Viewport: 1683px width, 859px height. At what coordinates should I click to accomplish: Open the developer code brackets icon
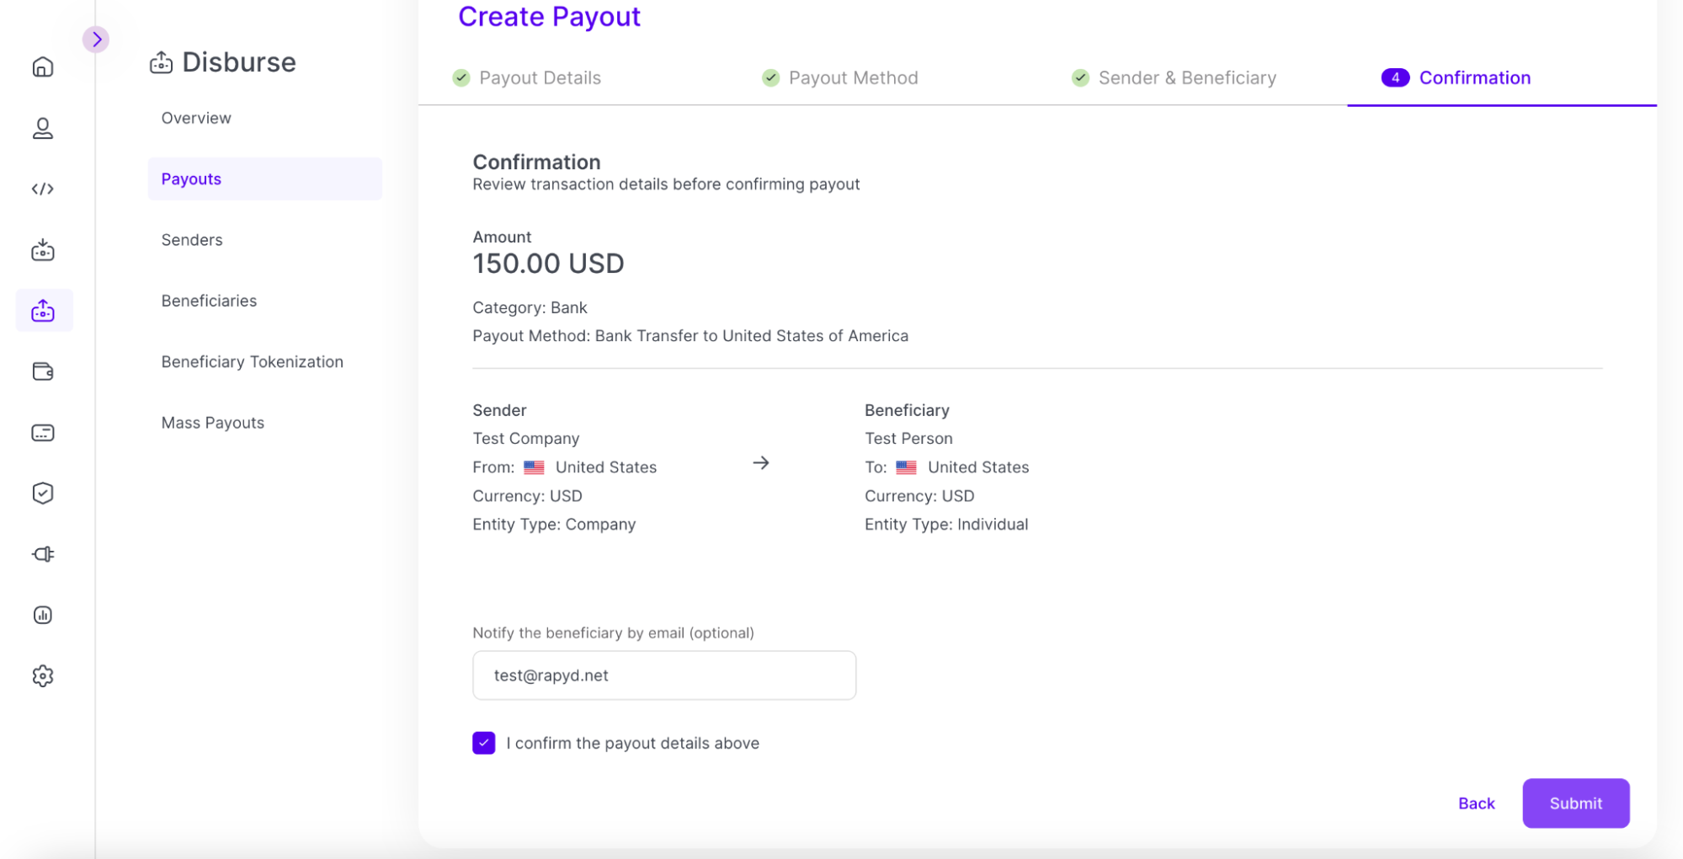pyautogui.click(x=43, y=189)
